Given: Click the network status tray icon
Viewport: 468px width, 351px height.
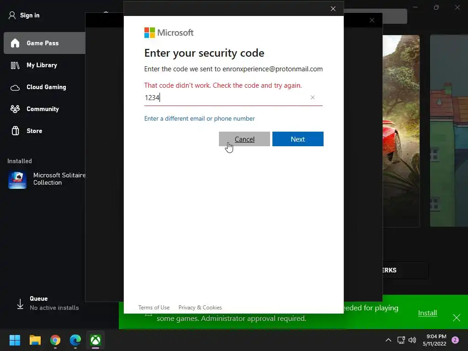Looking at the screenshot, I should (x=401, y=340).
